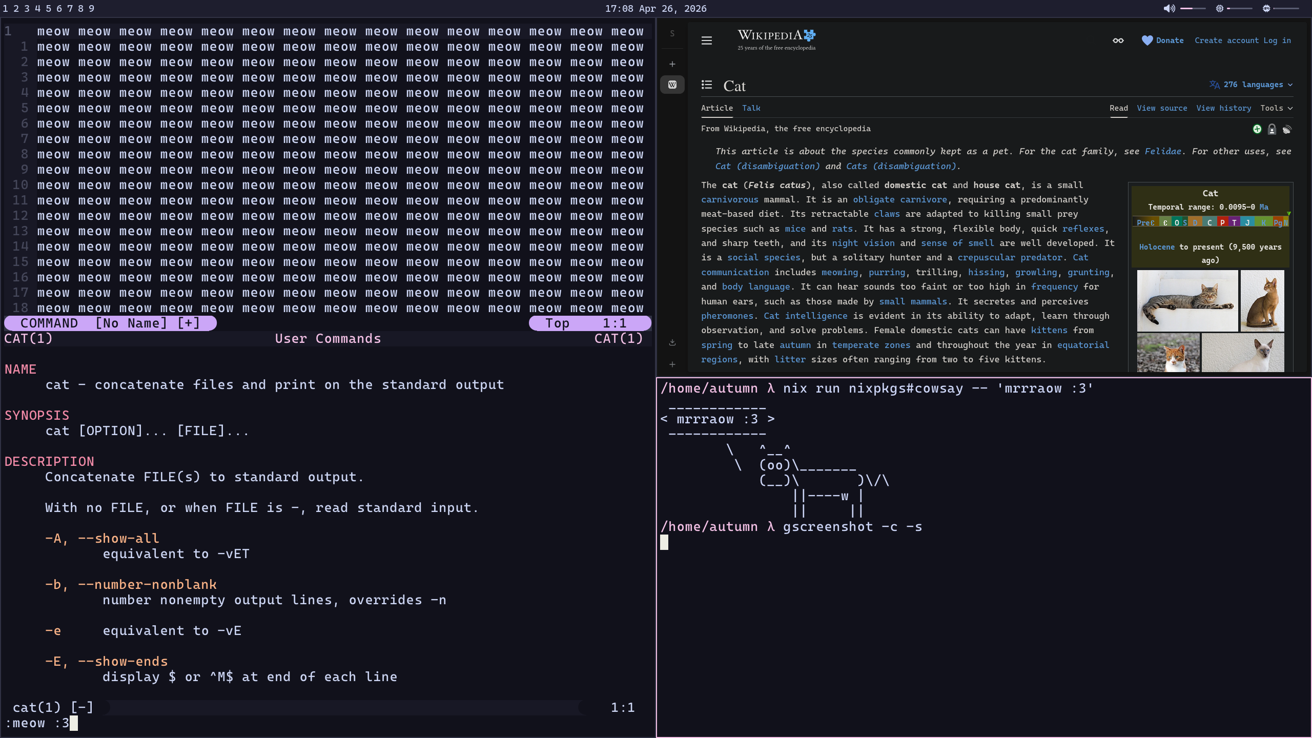Expand the Tools dropdown menu
Screen dimensions: 1312x738
(1276, 108)
